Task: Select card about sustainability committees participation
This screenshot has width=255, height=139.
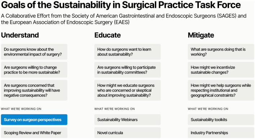Action: pos(127,70)
